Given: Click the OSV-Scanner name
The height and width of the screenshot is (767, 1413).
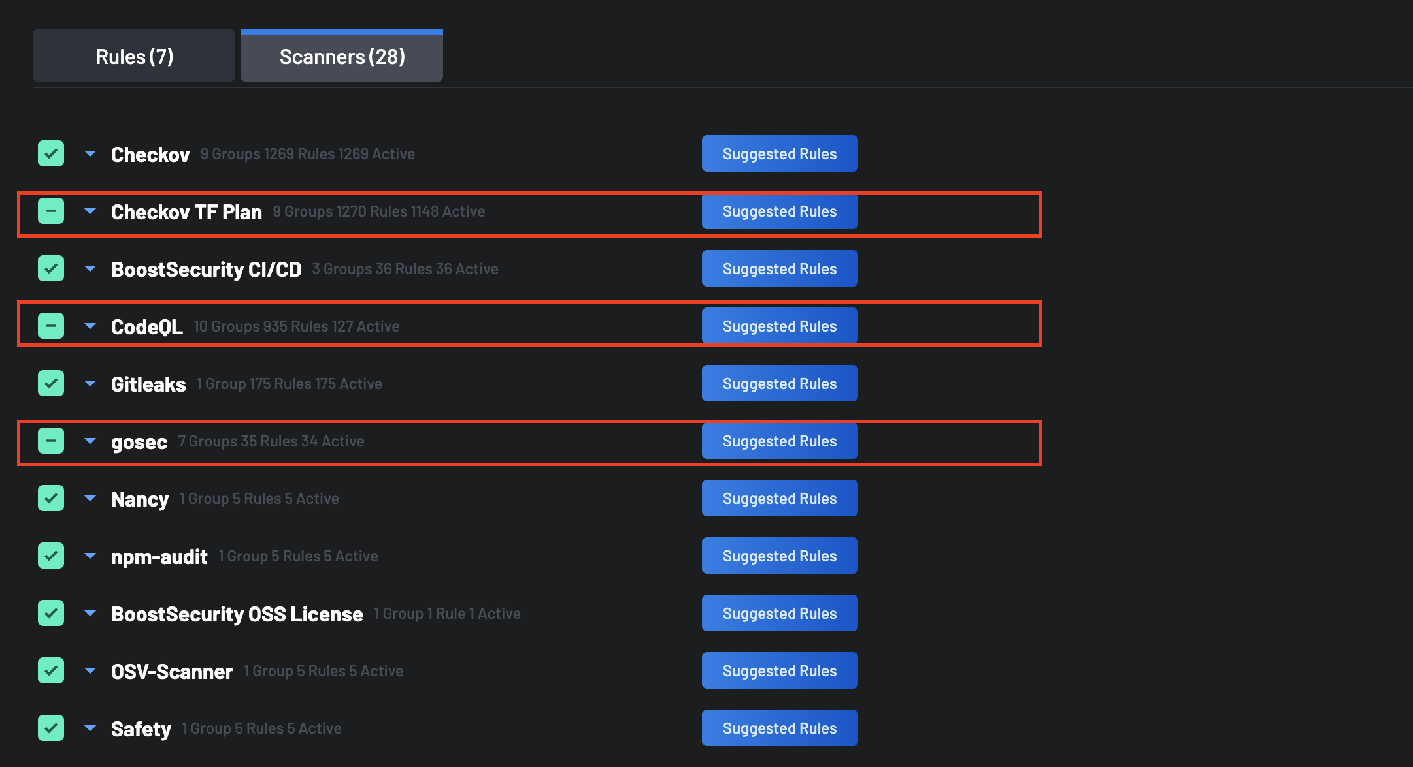Looking at the screenshot, I should 172,672.
